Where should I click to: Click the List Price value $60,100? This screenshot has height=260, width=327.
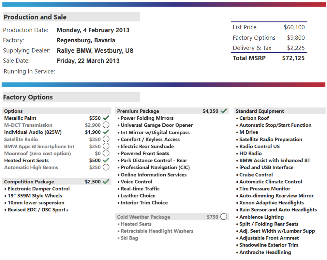pos(294,27)
